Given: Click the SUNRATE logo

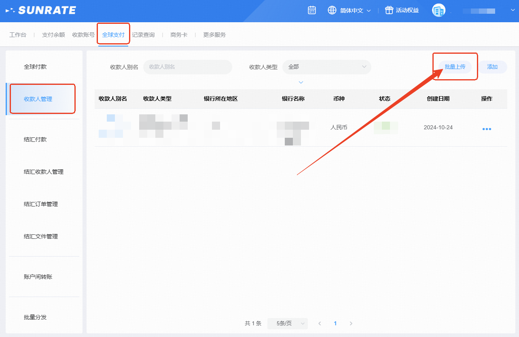Looking at the screenshot, I should click(41, 11).
